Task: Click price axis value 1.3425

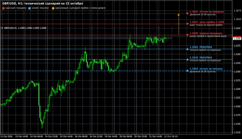Action: coord(237,28)
